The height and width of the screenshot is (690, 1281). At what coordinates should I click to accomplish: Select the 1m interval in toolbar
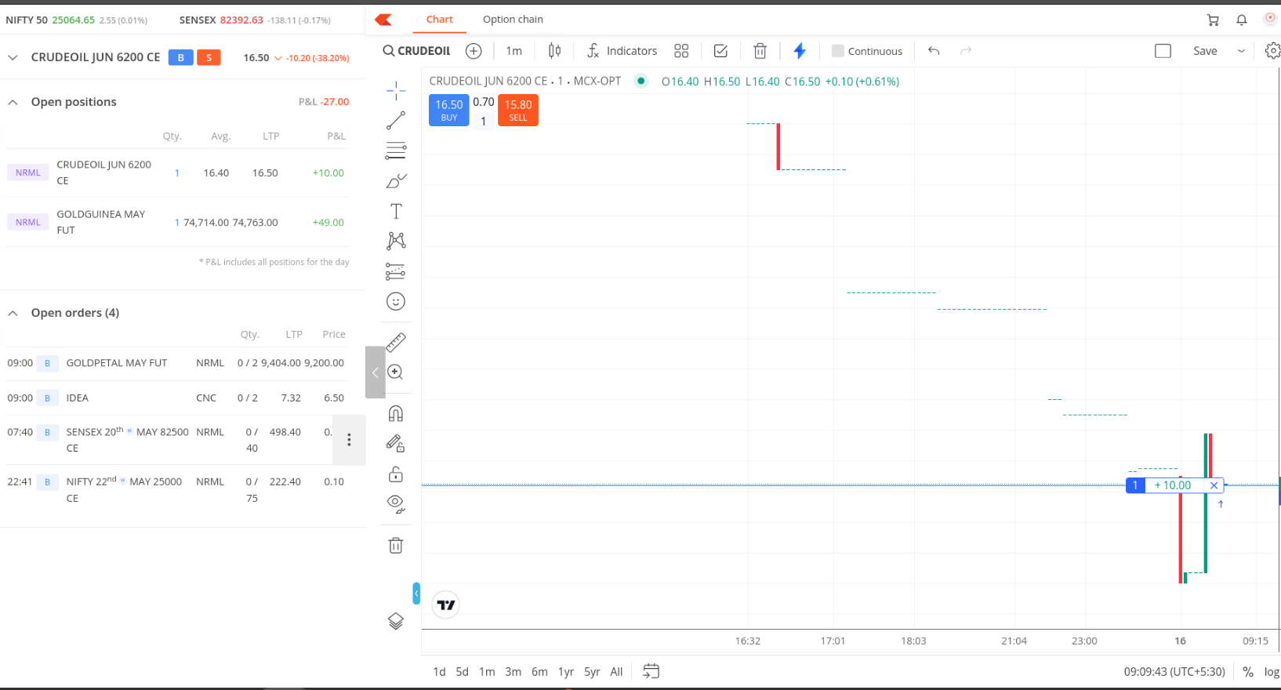coord(513,51)
